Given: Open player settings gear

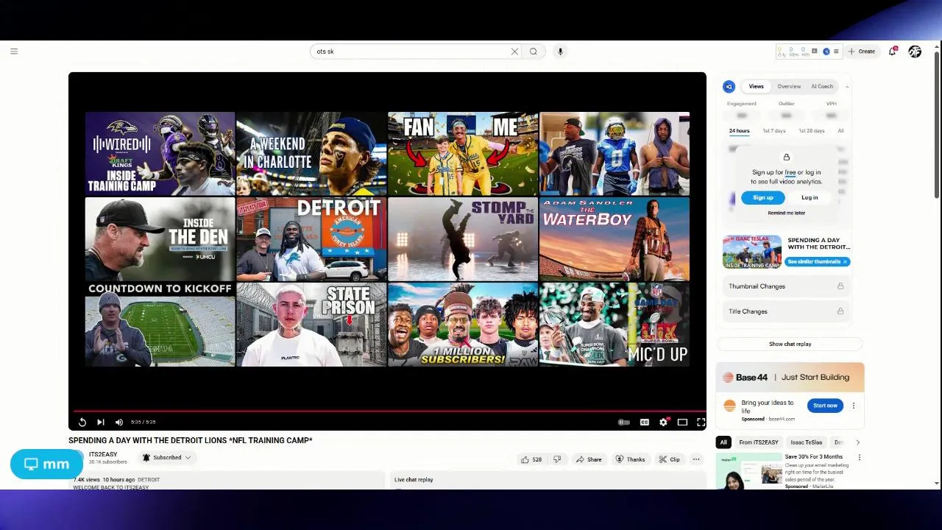Looking at the screenshot, I should [x=664, y=422].
